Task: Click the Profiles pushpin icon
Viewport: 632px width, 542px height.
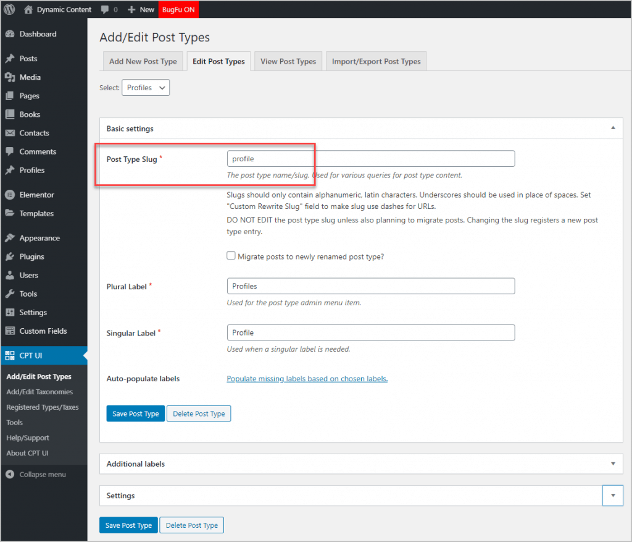Action: (x=10, y=170)
